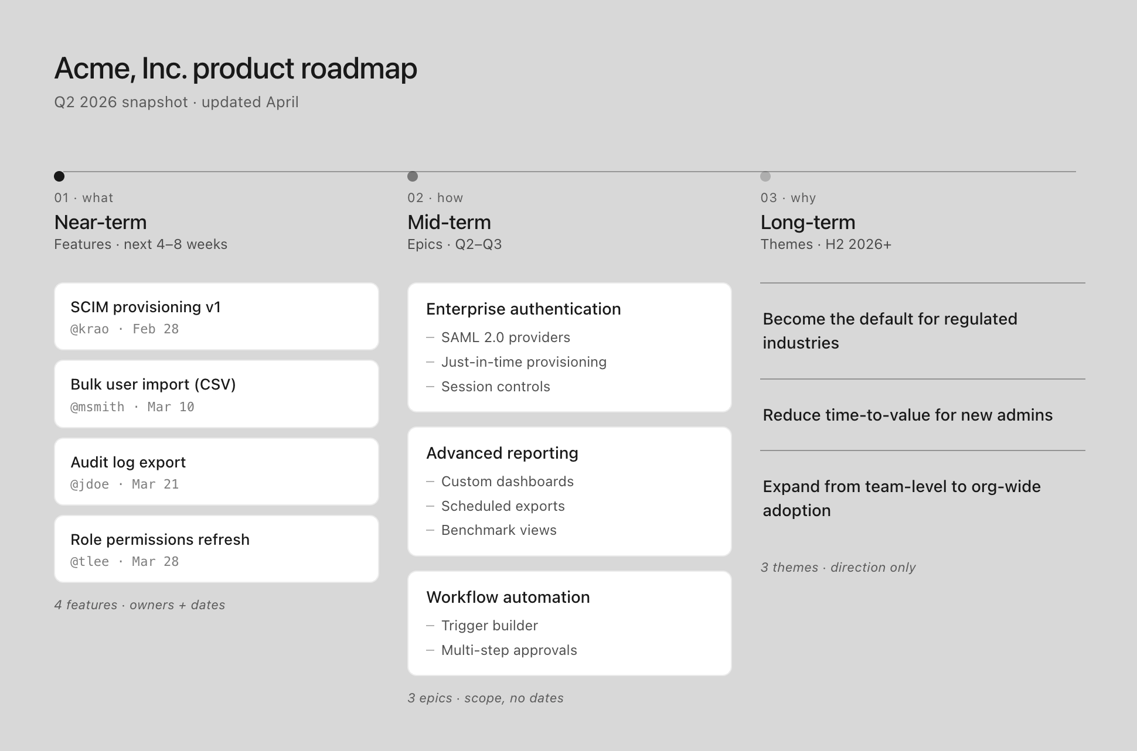Open the Bulk user import (CSV) card
1137x751 pixels.
pos(216,394)
